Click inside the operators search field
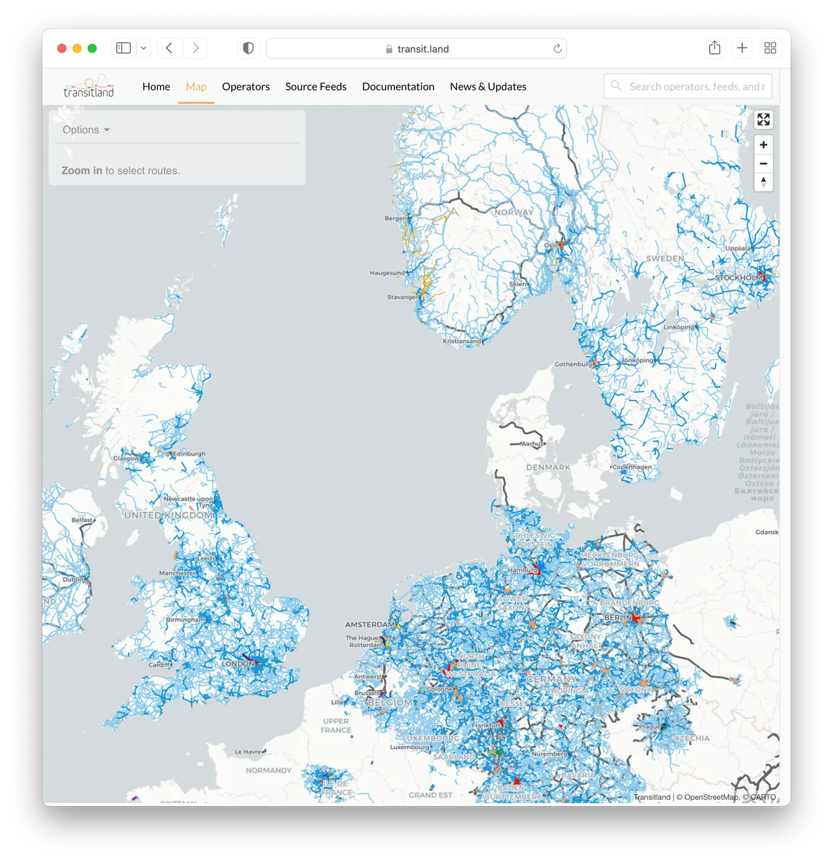This screenshot has height=862, width=833. coord(690,86)
